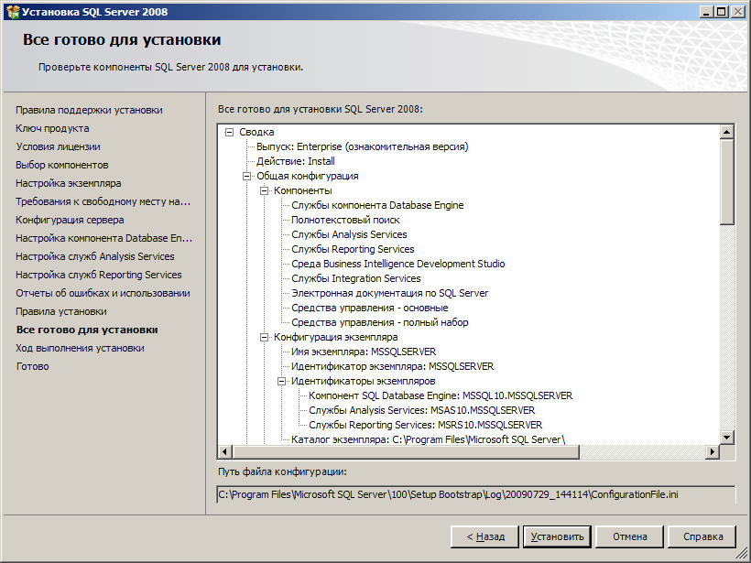The image size is (751, 563).
Task: Select step Правила поддержки установки
Action: pyautogui.click(x=89, y=110)
